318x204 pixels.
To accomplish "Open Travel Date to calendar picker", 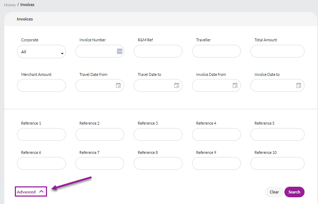I will [x=177, y=85].
